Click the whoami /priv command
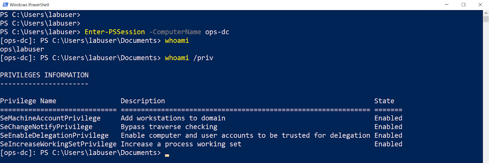This screenshot has width=489, height=163. 189,58
